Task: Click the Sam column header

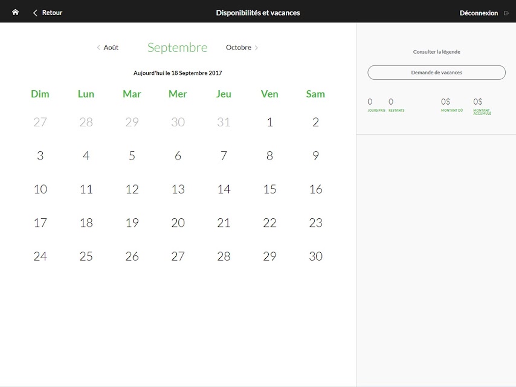Action: coord(315,94)
